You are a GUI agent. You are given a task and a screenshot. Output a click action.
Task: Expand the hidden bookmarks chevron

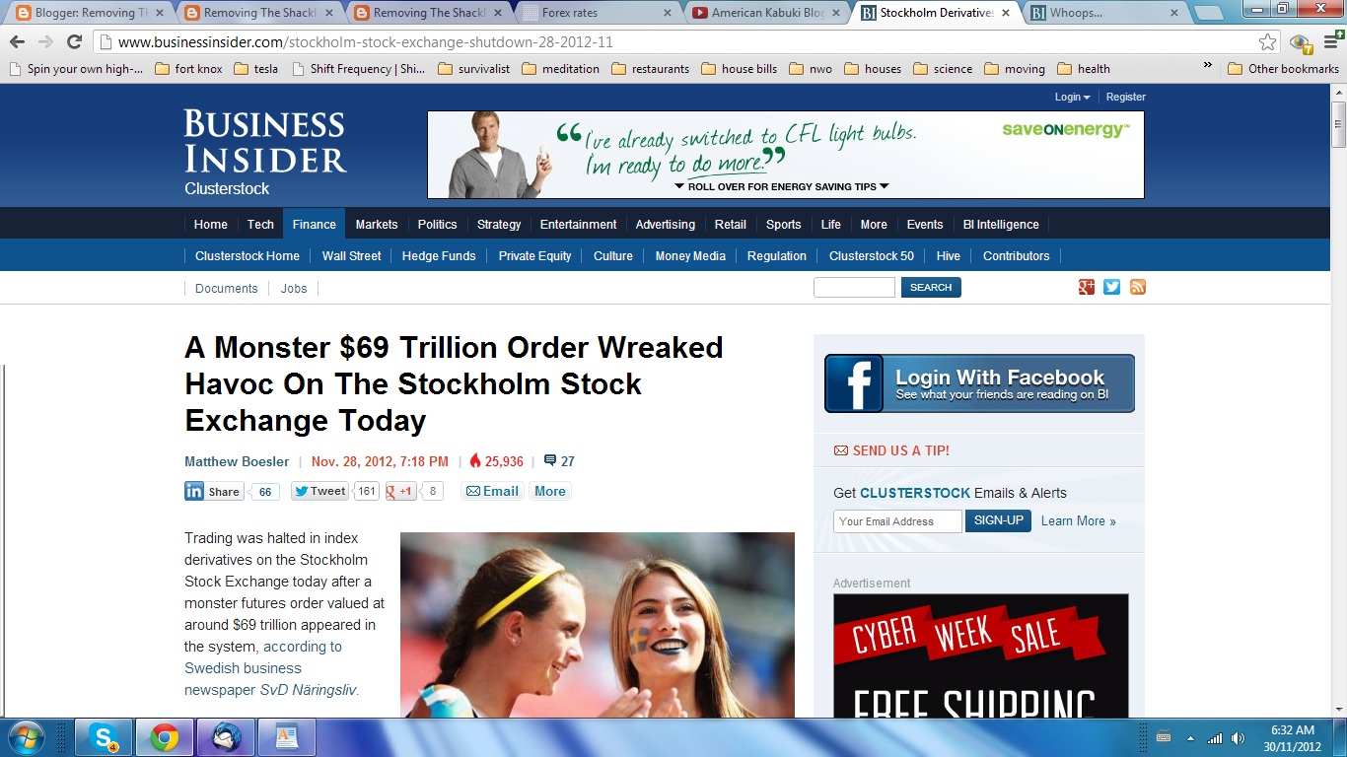pos(1208,67)
